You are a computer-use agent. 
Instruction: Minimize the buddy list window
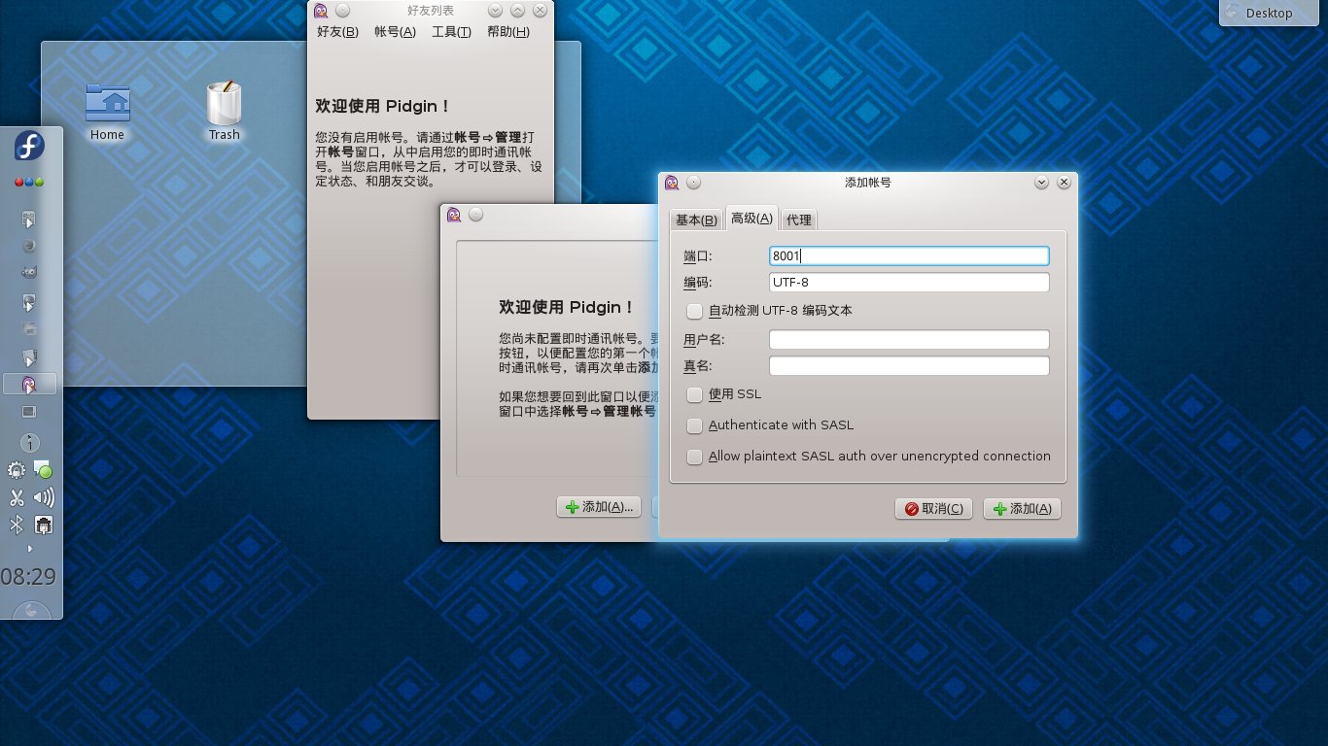coord(496,11)
